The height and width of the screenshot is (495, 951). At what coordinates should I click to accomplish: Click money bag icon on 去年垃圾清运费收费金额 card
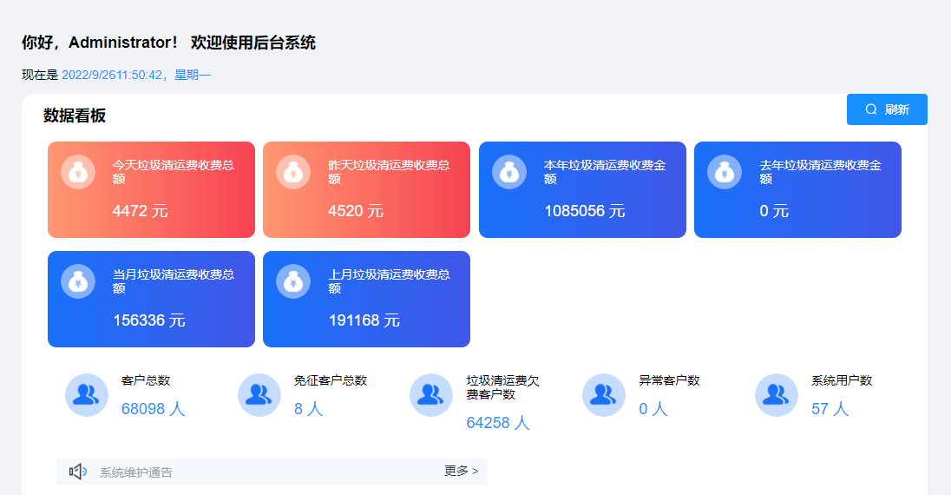click(725, 171)
